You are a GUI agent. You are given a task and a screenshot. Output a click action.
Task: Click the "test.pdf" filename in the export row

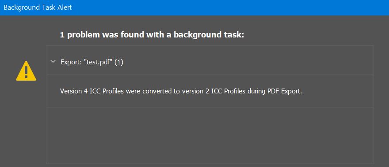pyautogui.click(x=99, y=62)
